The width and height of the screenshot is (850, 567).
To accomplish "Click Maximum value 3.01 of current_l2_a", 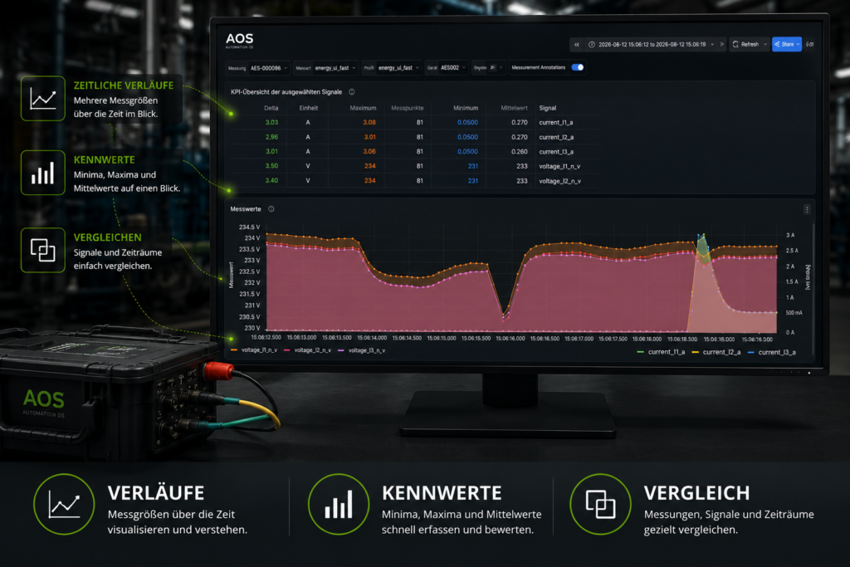I will coord(369,137).
